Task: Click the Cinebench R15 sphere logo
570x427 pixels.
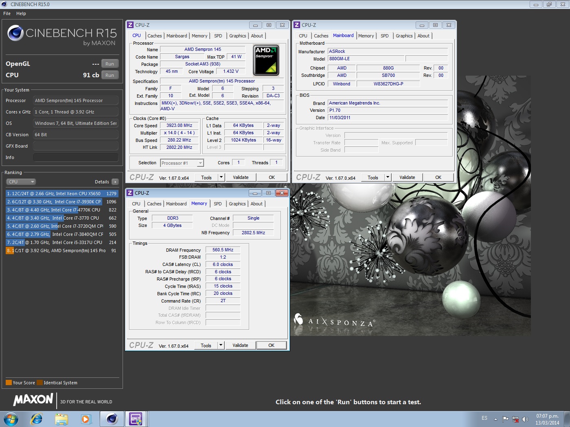Action: pyautogui.click(x=15, y=33)
